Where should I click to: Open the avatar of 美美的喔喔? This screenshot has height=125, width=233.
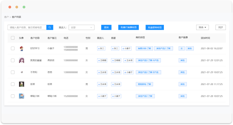tap(21, 60)
